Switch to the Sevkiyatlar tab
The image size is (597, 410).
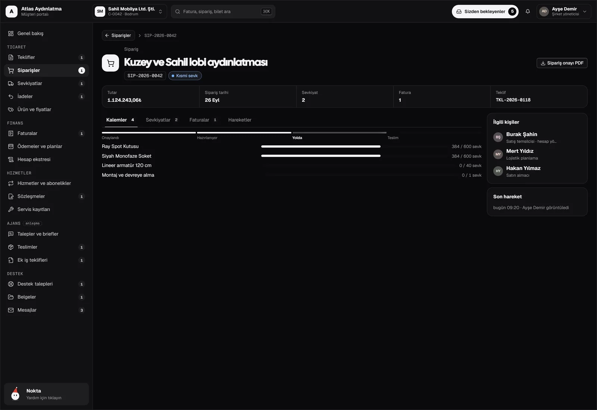click(162, 120)
